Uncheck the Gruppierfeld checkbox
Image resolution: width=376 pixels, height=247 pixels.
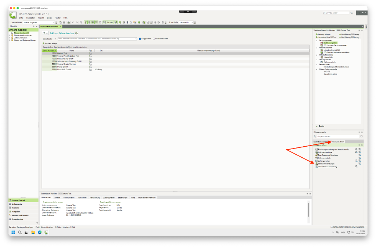[140, 39]
